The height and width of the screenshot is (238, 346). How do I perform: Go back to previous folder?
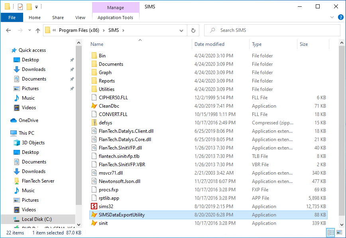pos(8,30)
